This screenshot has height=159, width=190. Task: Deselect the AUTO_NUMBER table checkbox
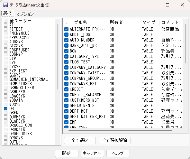pyautogui.click(x=66, y=40)
